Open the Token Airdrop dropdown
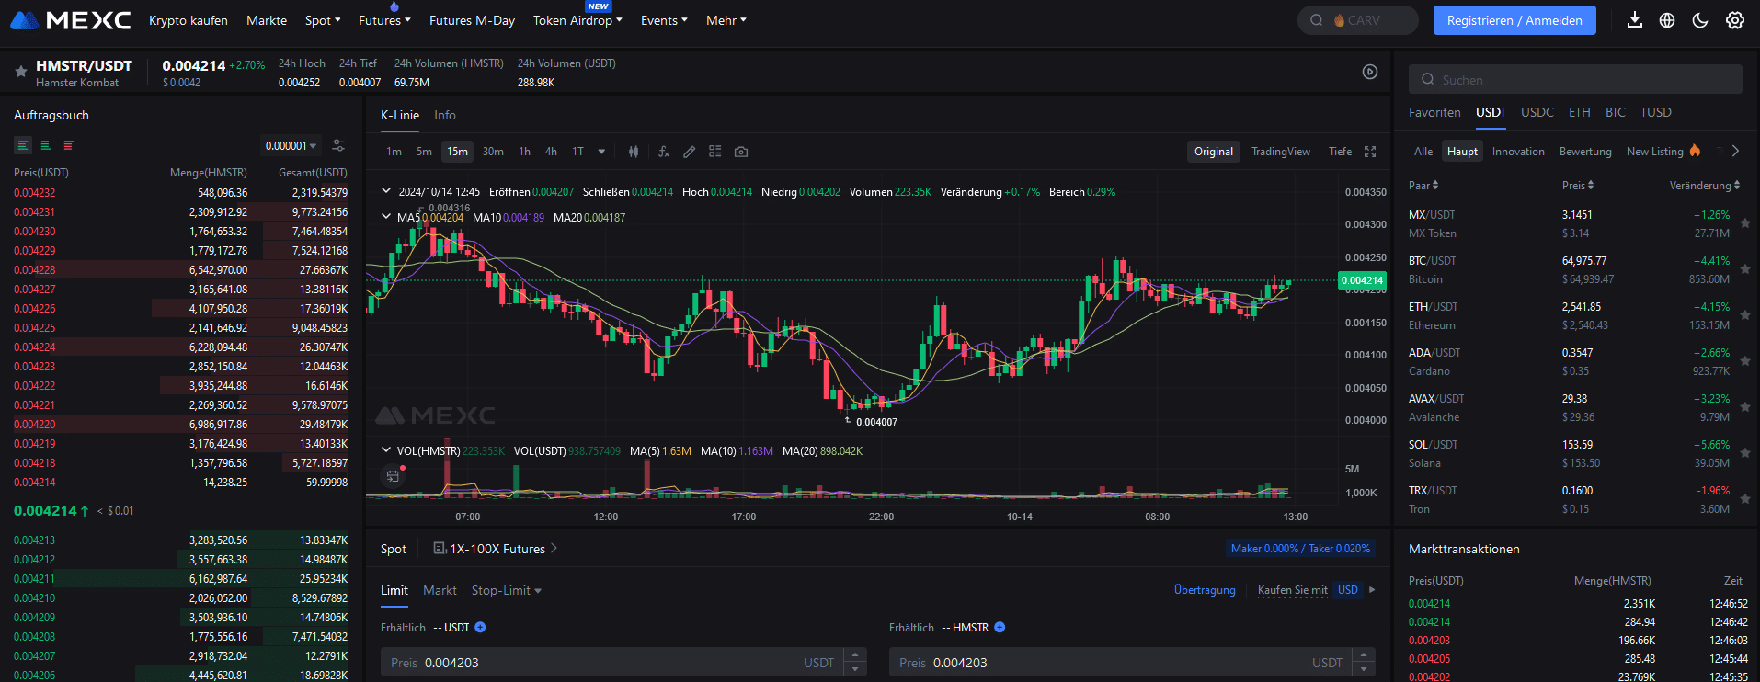Image resolution: width=1760 pixels, height=682 pixels. click(577, 20)
